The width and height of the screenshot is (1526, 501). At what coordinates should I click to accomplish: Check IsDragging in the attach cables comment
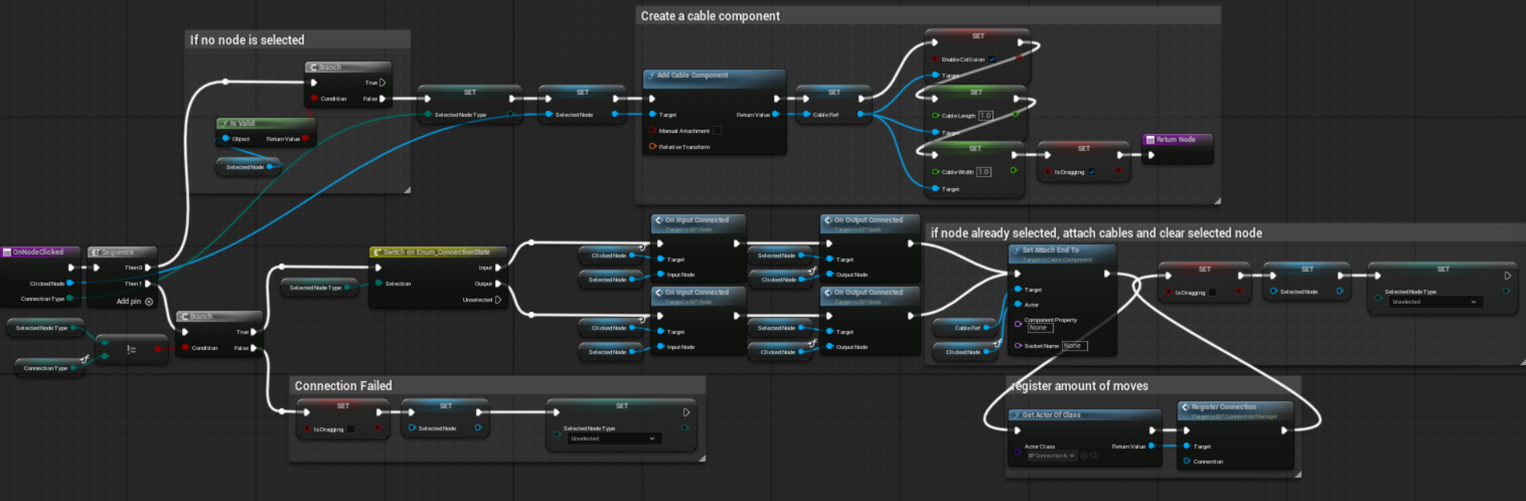(x=1213, y=292)
